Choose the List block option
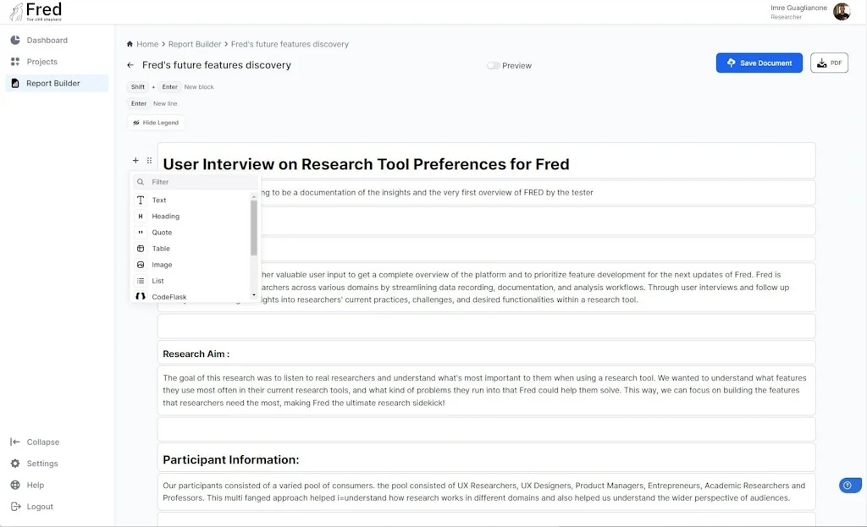867x527 pixels. [157, 280]
